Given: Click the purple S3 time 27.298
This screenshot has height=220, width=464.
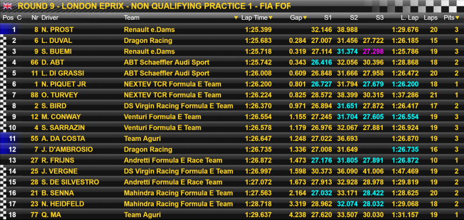Looking at the screenshot, I should (x=373, y=52).
